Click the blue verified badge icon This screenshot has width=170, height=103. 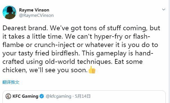pos(42,96)
